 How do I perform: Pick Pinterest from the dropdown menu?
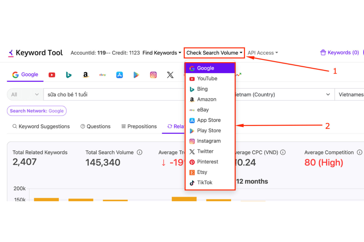click(x=207, y=162)
